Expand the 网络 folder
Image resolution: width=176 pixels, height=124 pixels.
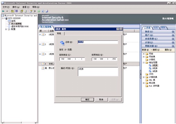click(x=144, y=54)
